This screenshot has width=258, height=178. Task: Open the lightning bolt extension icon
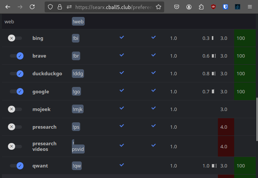(238, 7)
